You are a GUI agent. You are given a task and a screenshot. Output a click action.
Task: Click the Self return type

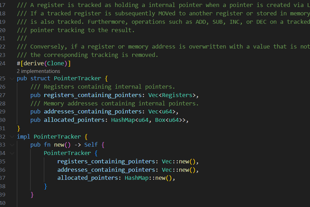click(91, 145)
